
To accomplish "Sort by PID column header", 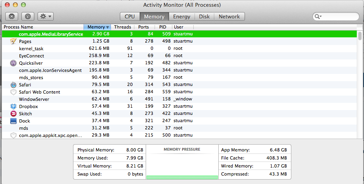I will (163, 27).
